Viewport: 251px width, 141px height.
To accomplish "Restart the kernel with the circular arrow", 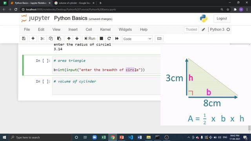I will coord(109,38).
